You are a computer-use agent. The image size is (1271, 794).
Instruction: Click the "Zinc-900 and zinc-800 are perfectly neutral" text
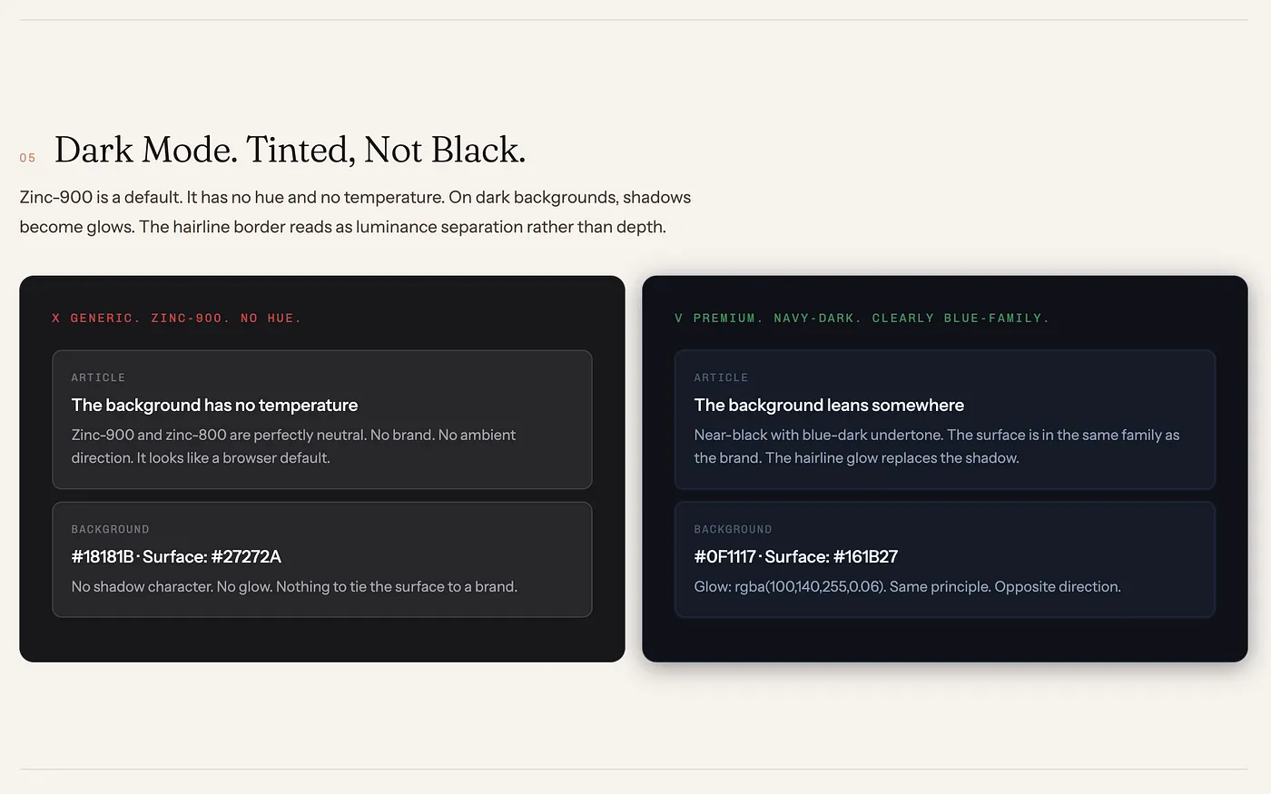293,436
